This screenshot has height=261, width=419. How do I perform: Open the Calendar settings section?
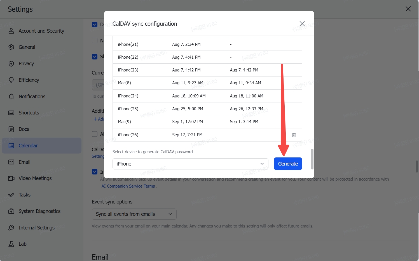(x=42, y=146)
